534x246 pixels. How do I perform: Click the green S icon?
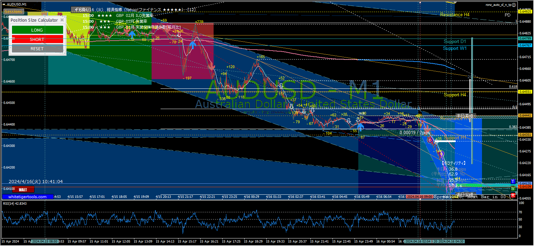(513, 188)
